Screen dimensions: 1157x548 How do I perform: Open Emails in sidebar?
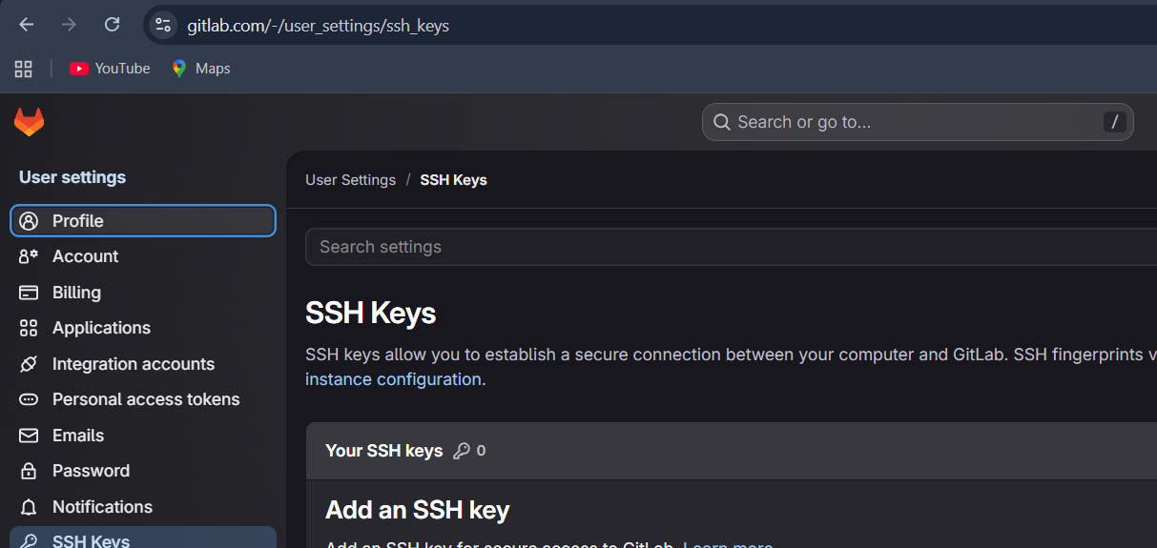tap(143, 436)
